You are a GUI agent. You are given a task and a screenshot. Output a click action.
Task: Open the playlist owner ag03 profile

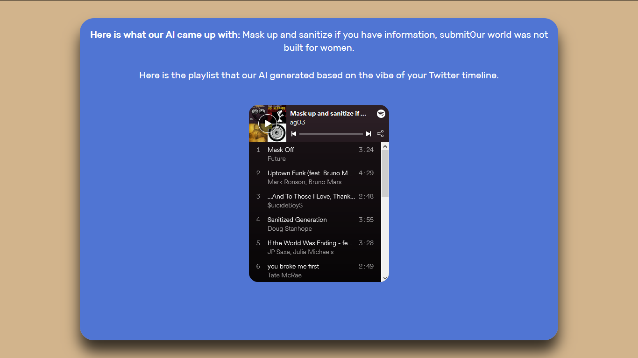coord(298,122)
